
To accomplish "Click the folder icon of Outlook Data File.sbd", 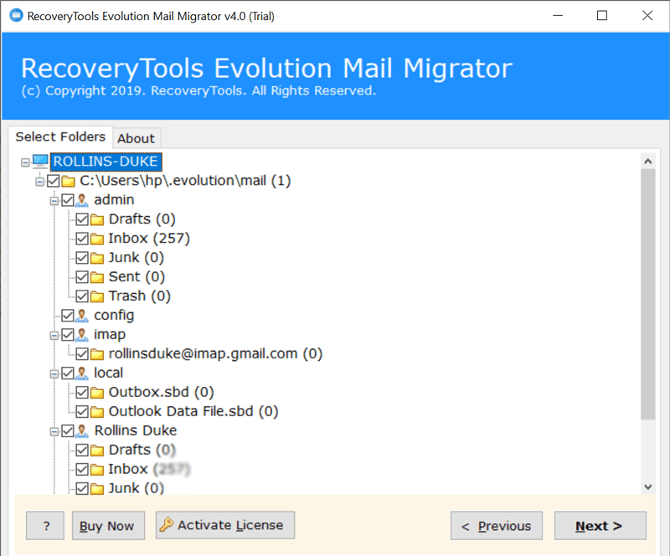I will click(97, 412).
